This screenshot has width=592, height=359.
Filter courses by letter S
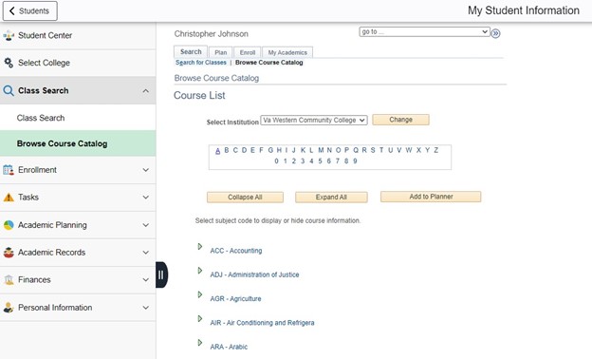click(373, 150)
